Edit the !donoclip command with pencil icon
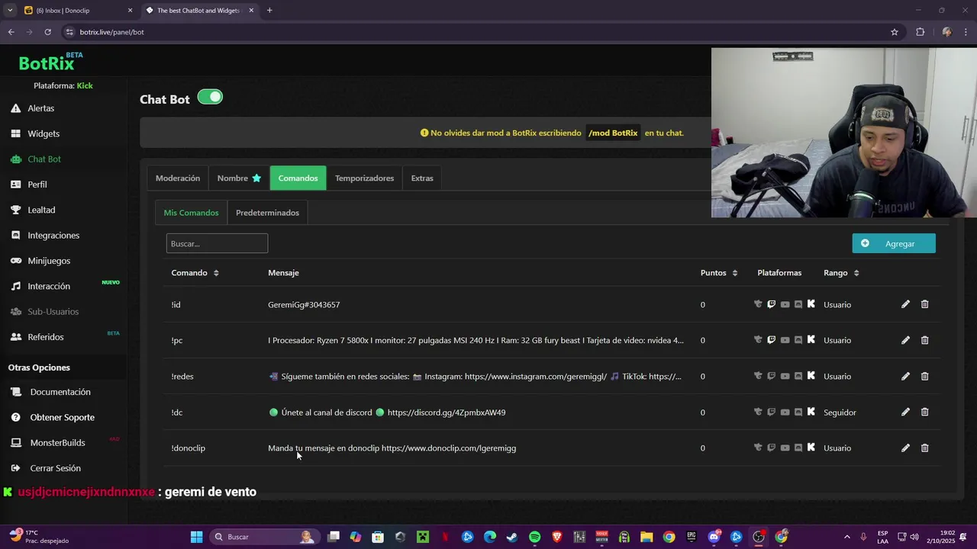The width and height of the screenshot is (977, 549). coord(905,448)
